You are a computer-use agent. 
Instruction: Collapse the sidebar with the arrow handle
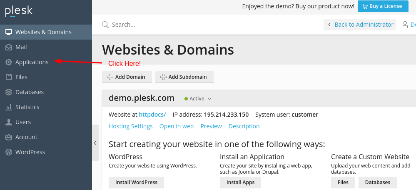(95, 143)
